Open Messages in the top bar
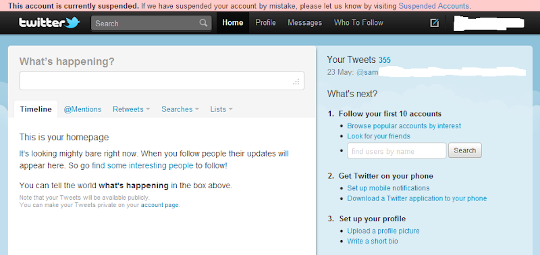The width and height of the screenshot is (540, 255). [x=305, y=23]
